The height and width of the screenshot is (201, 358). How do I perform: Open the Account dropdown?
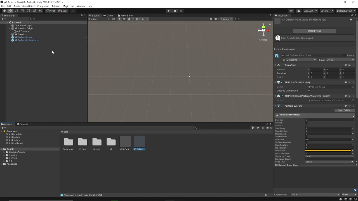(x=310, y=11)
